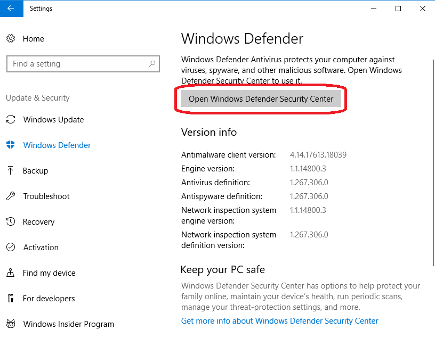Click the Recovery clock icon
This screenshot has height=346, width=435.
point(11,221)
